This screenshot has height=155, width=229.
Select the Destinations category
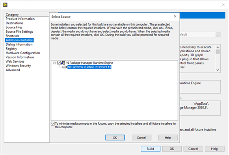click(x=15, y=23)
